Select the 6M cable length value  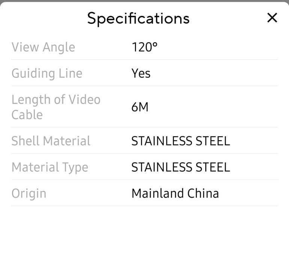pos(140,107)
